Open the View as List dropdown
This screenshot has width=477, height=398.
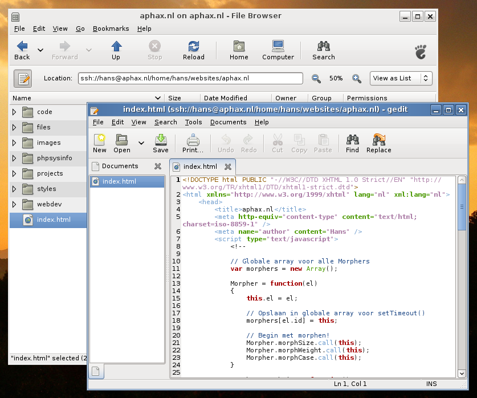(401, 78)
